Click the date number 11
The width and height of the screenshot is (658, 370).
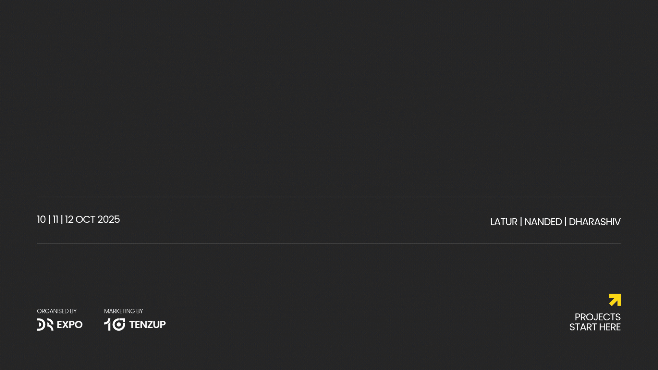pos(55,220)
